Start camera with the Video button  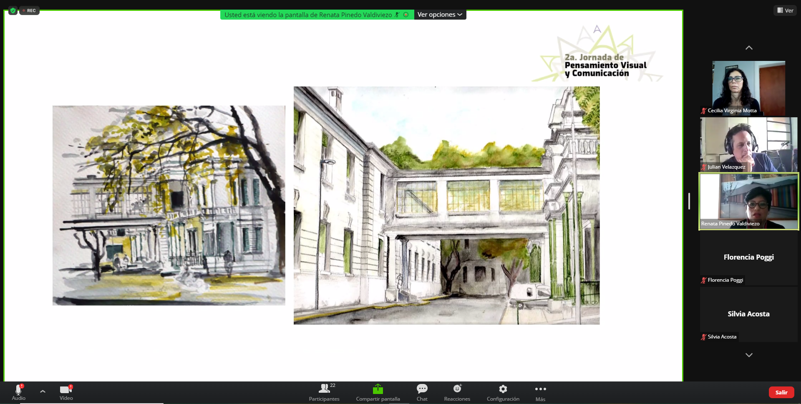pyautogui.click(x=66, y=392)
